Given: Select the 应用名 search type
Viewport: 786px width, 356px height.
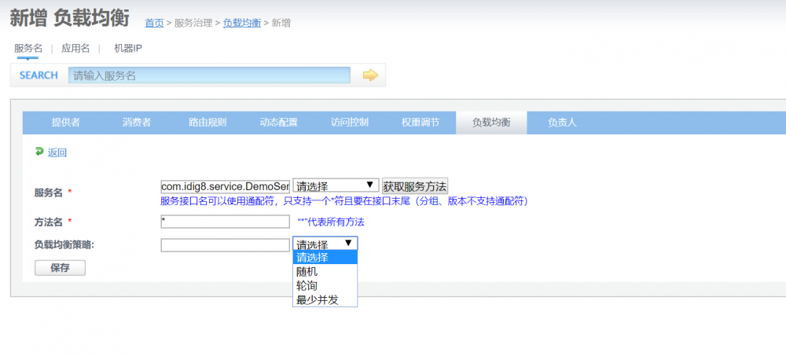Looking at the screenshot, I should tap(75, 49).
